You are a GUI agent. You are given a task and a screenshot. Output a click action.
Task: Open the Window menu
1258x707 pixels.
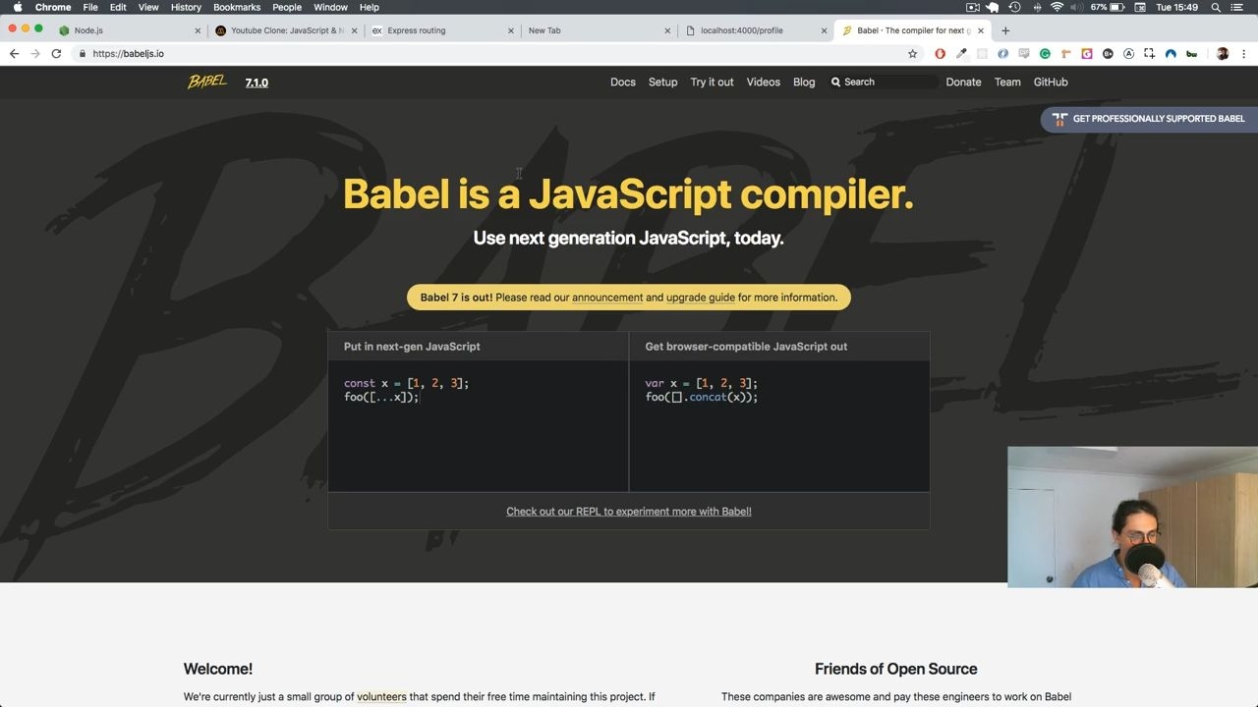pyautogui.click(x=331, y=7)
